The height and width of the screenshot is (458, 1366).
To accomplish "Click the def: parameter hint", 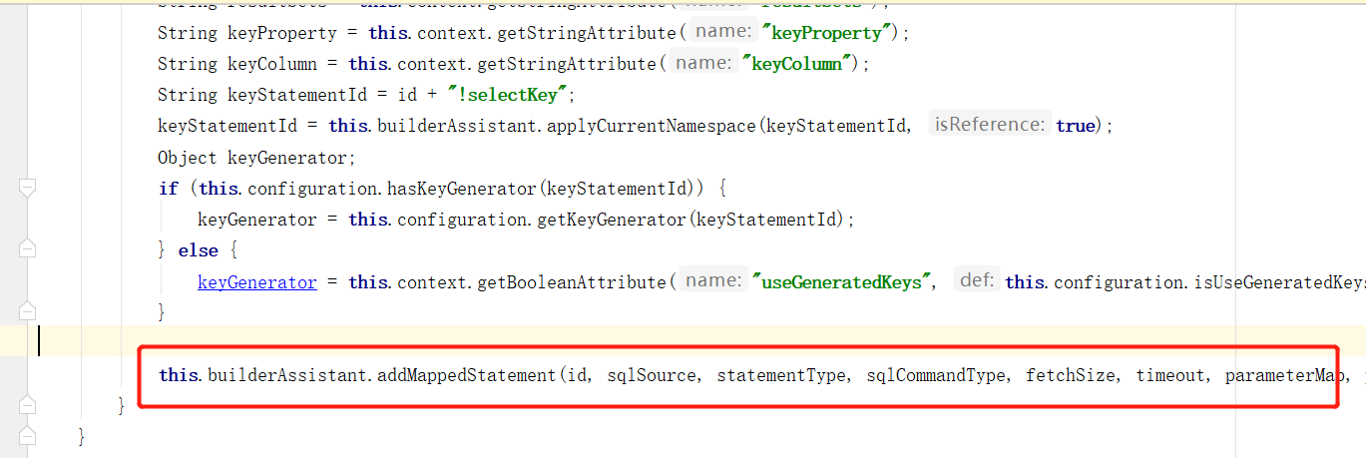I will click(976, 281).
